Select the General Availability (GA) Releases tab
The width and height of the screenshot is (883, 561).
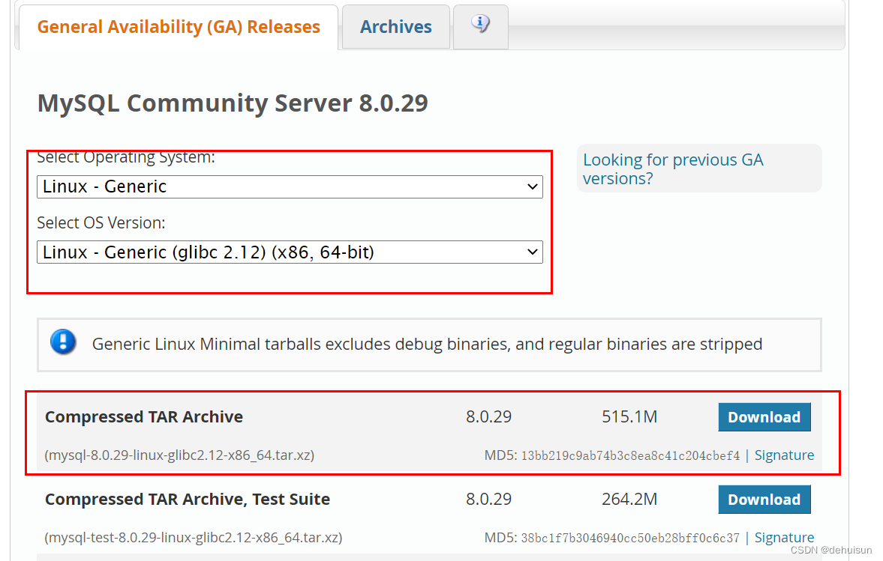click(179, 26)
